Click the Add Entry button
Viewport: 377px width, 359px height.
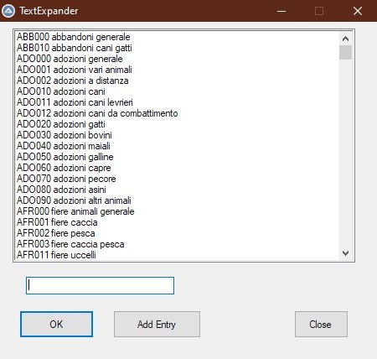157,325
